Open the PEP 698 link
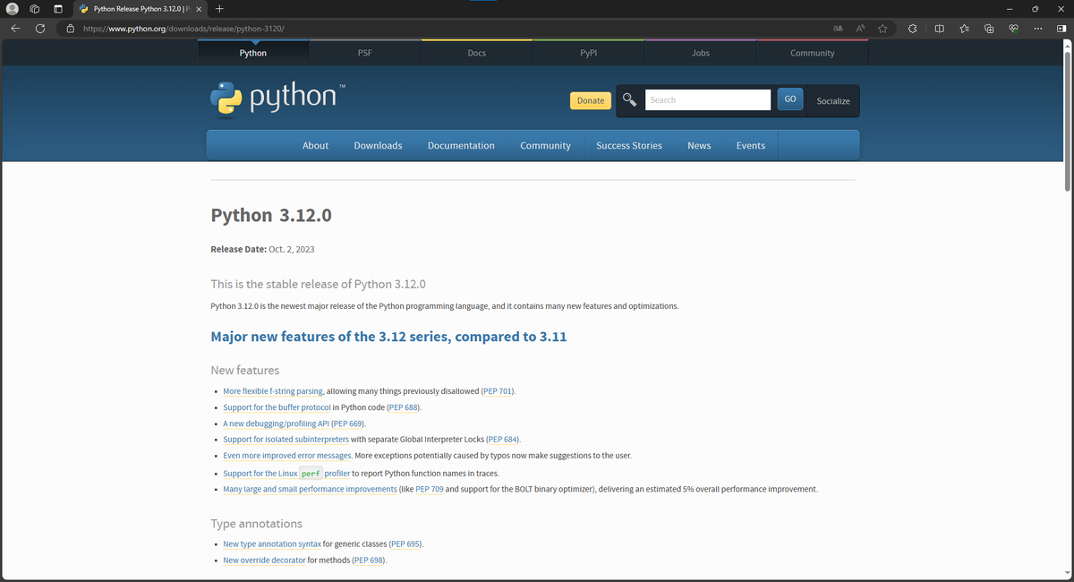Viewport: 1074px width, 582px height. [x=369, y=561]
